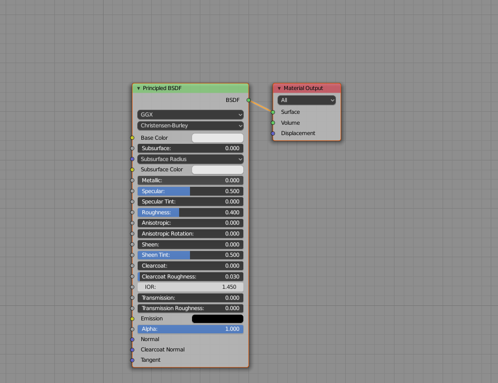The width and height of the screenshot is (498, 383).
Task: Click the Metallic value slider
Action: pos(191,181)
